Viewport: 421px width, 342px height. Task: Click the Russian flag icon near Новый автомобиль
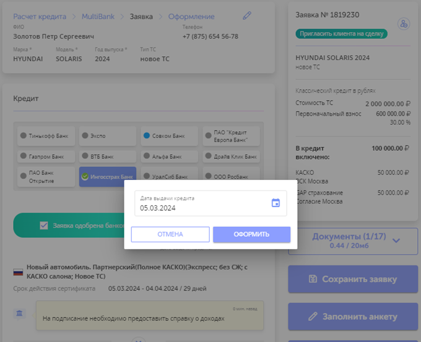pos(18,272)
